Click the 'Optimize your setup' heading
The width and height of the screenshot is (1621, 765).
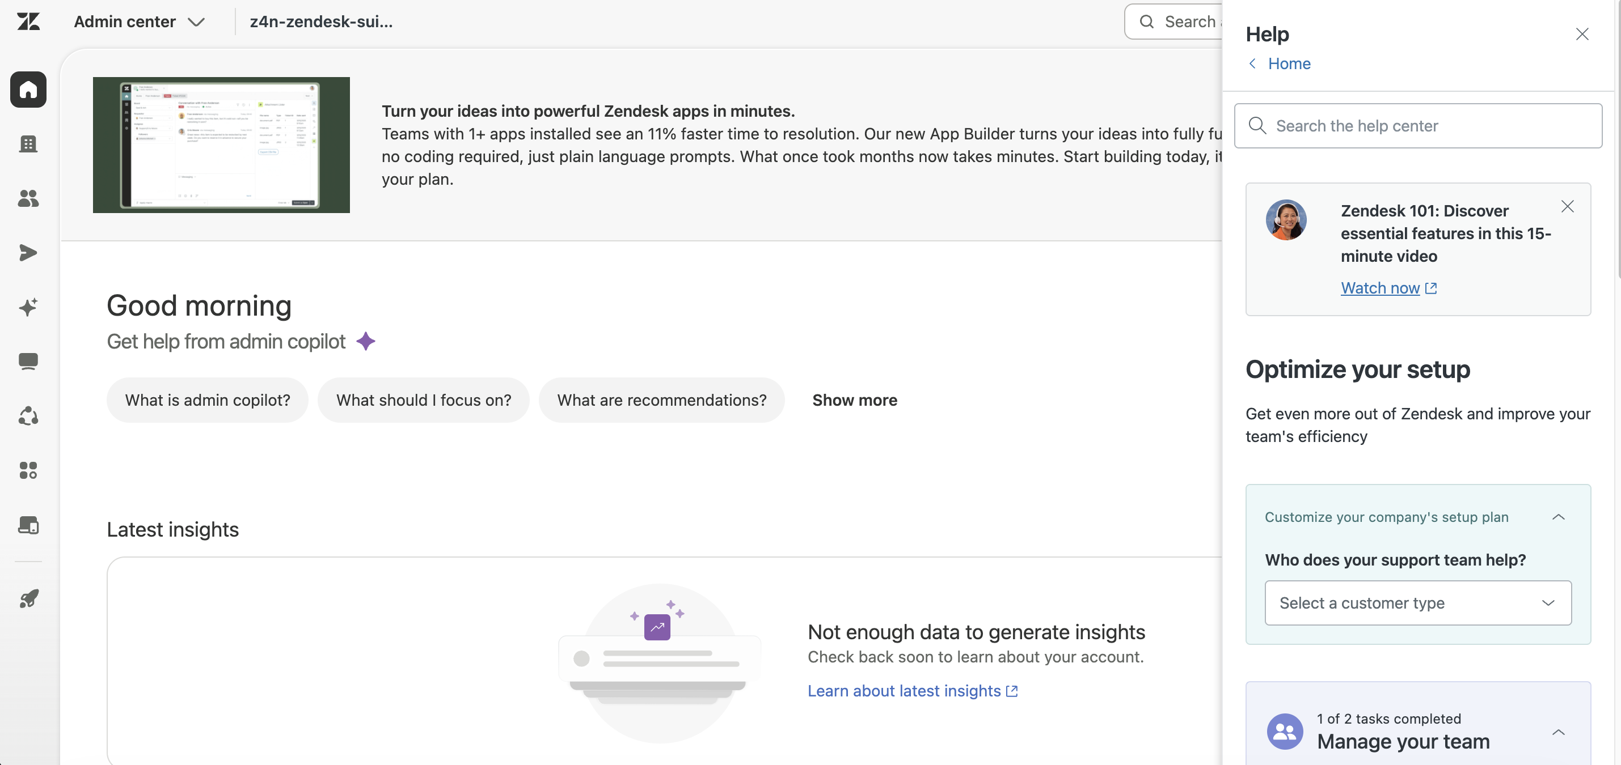(x=1357, y=369)
